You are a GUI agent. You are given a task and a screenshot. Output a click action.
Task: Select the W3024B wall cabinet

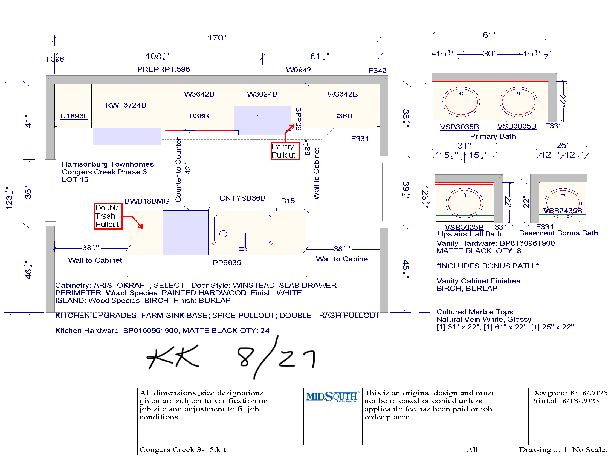pos(262,94)
